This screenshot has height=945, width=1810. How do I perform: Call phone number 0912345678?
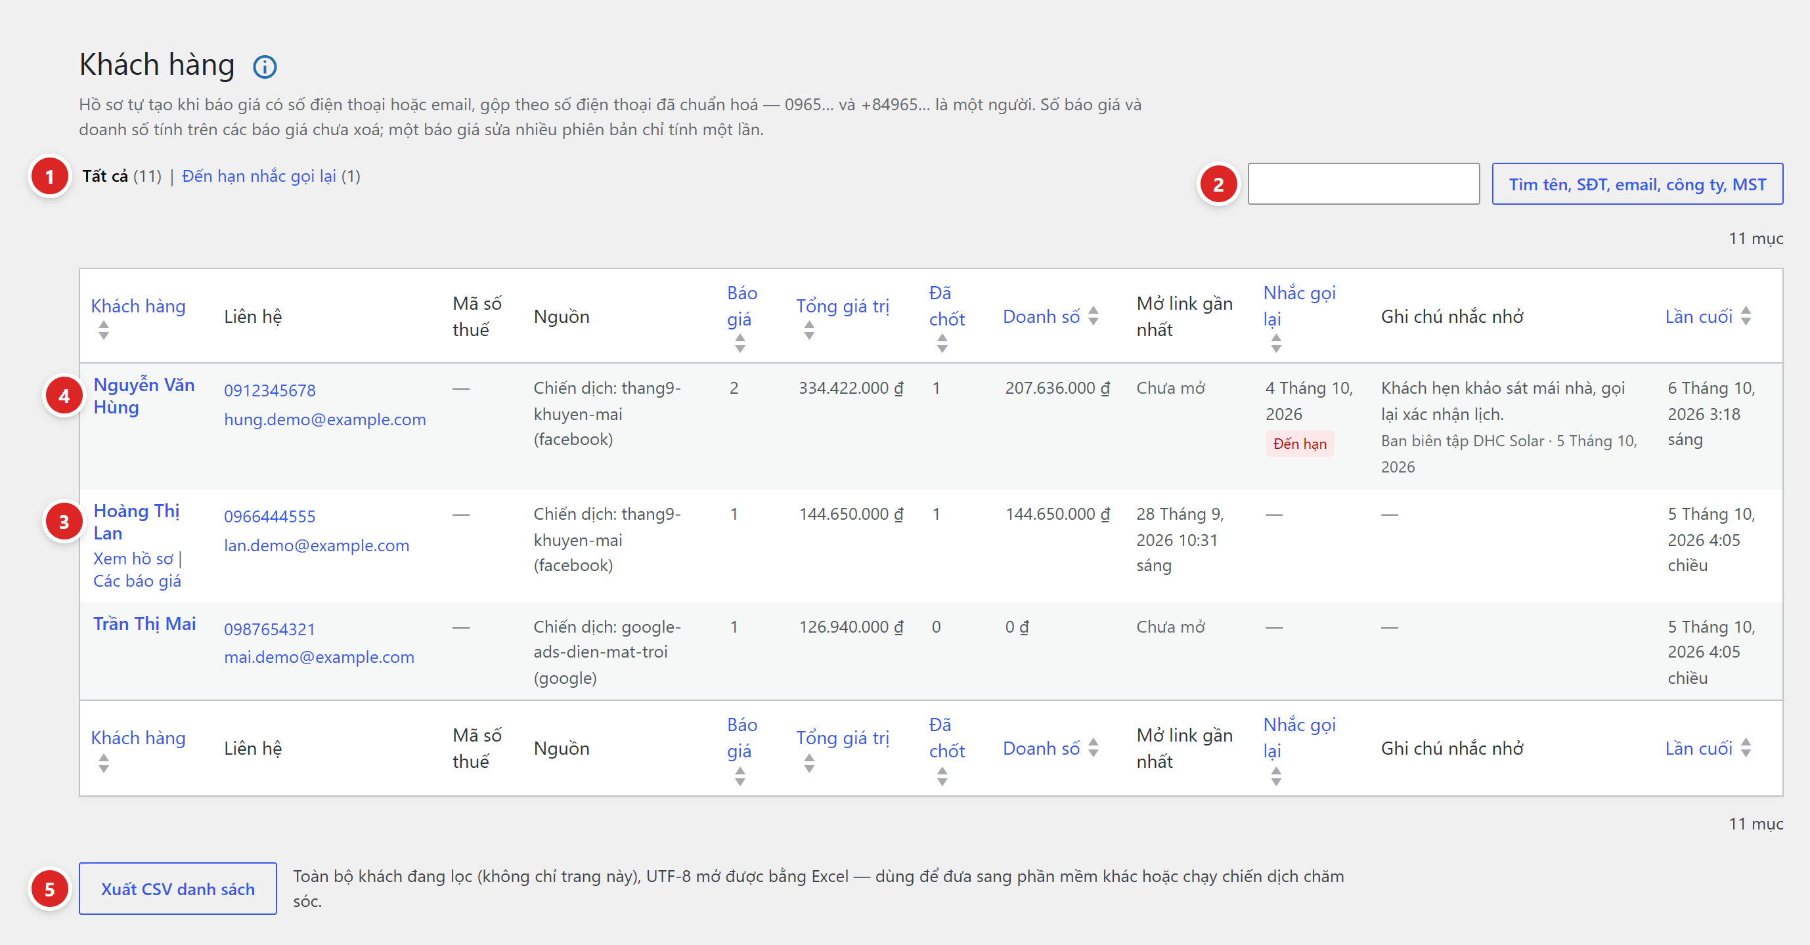[x=270, y=390]
